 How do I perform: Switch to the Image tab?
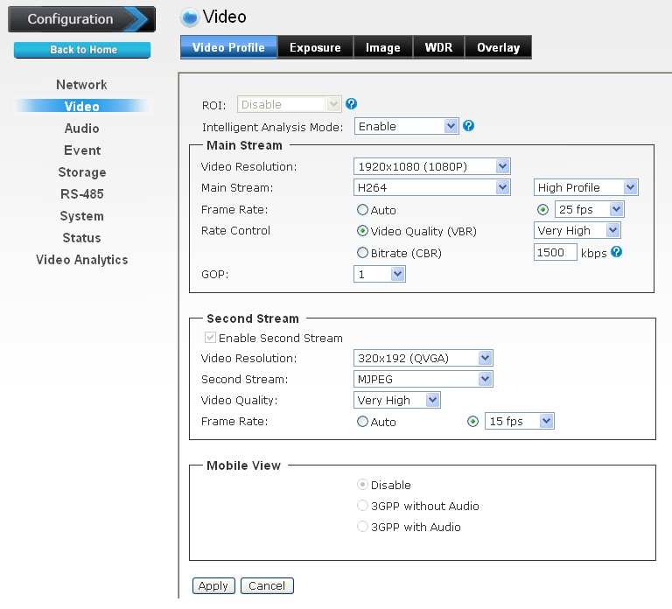point(382,47)
